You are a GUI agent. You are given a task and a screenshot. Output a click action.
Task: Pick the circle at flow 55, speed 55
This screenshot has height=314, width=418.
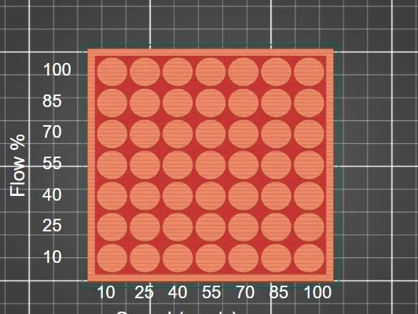[211, 165]
